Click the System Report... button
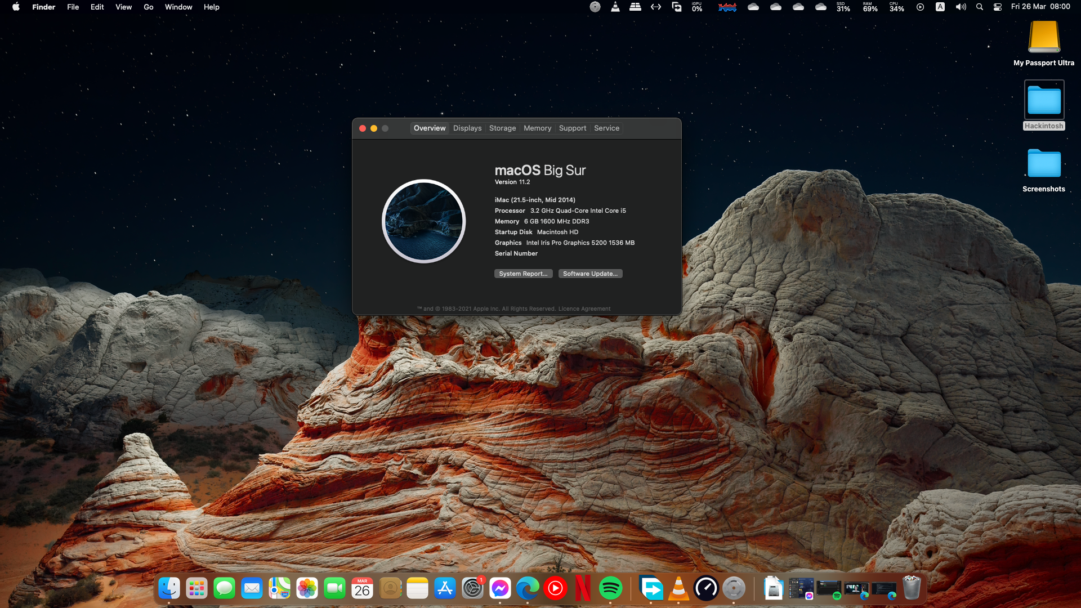 click(x=523, y=274)
